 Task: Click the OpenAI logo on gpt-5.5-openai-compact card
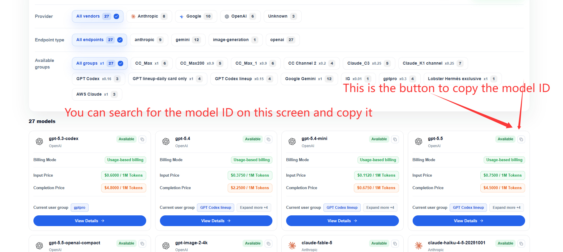click(x=39, y=246)
